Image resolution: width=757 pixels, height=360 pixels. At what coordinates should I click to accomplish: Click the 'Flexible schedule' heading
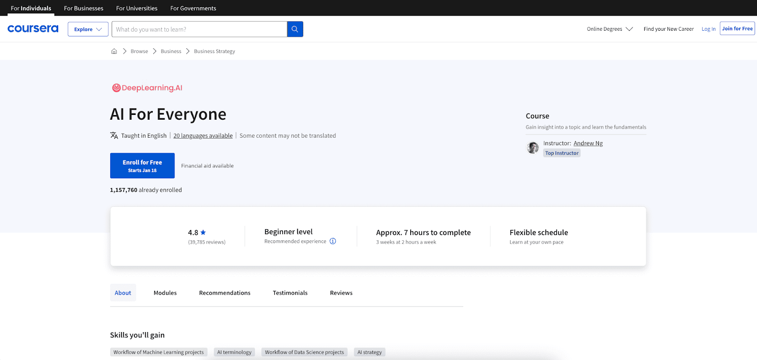click(539, 233)
